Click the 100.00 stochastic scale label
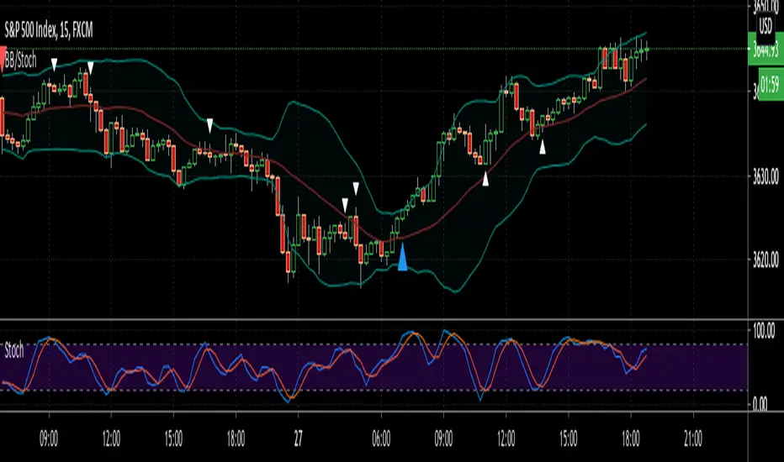Screen dimensions: 784x462 click(764, 331)
